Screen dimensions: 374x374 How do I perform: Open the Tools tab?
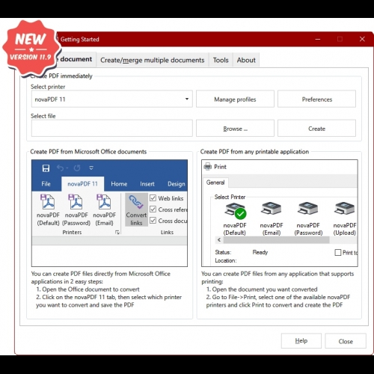click(221, 60)
